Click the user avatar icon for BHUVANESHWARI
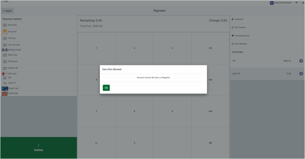 [272, 3]
